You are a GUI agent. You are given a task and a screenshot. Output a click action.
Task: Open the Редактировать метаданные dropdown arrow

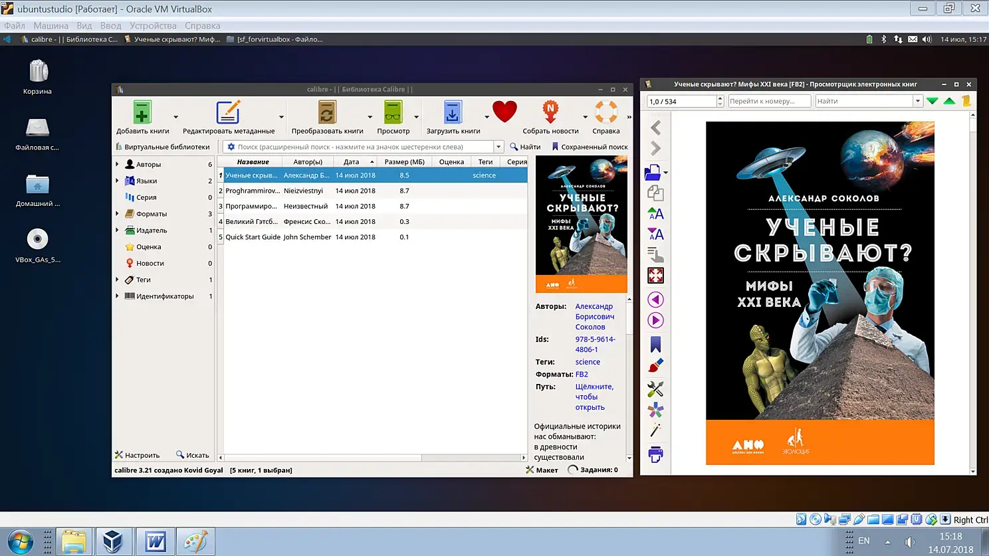281,117
